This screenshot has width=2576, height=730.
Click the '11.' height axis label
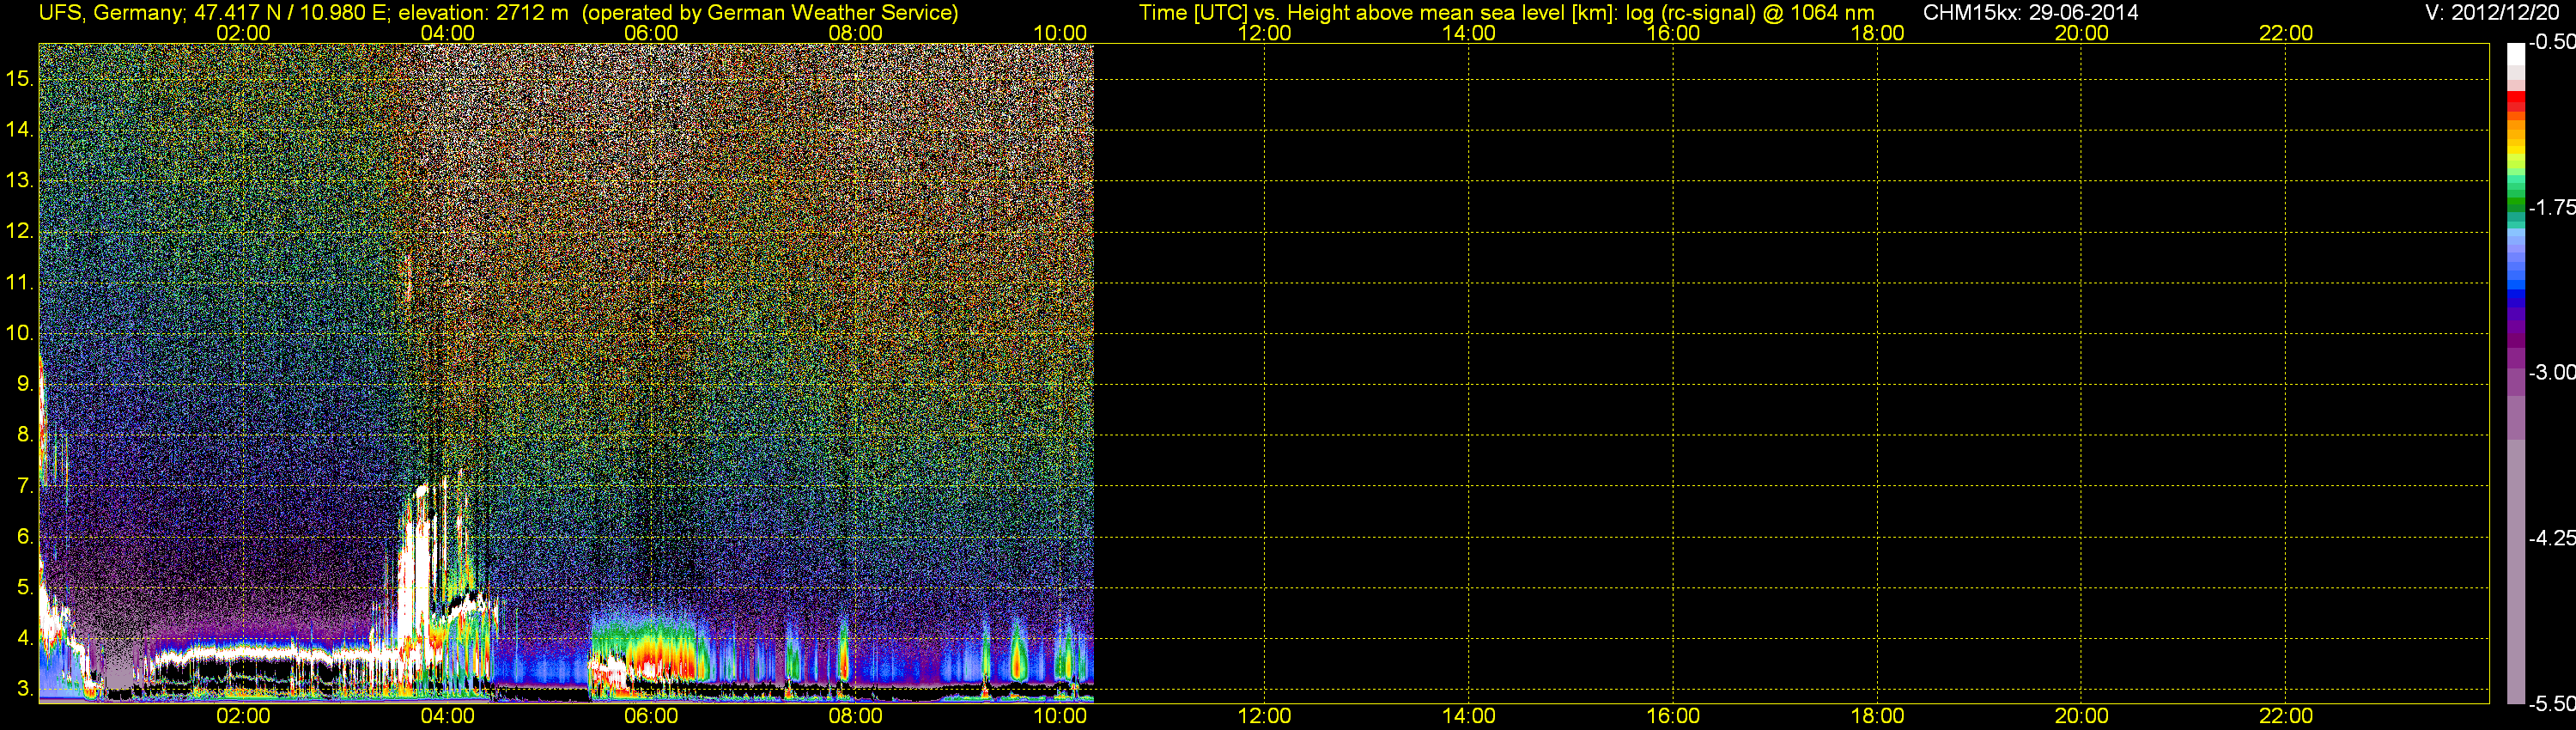[x=20, y=282]
